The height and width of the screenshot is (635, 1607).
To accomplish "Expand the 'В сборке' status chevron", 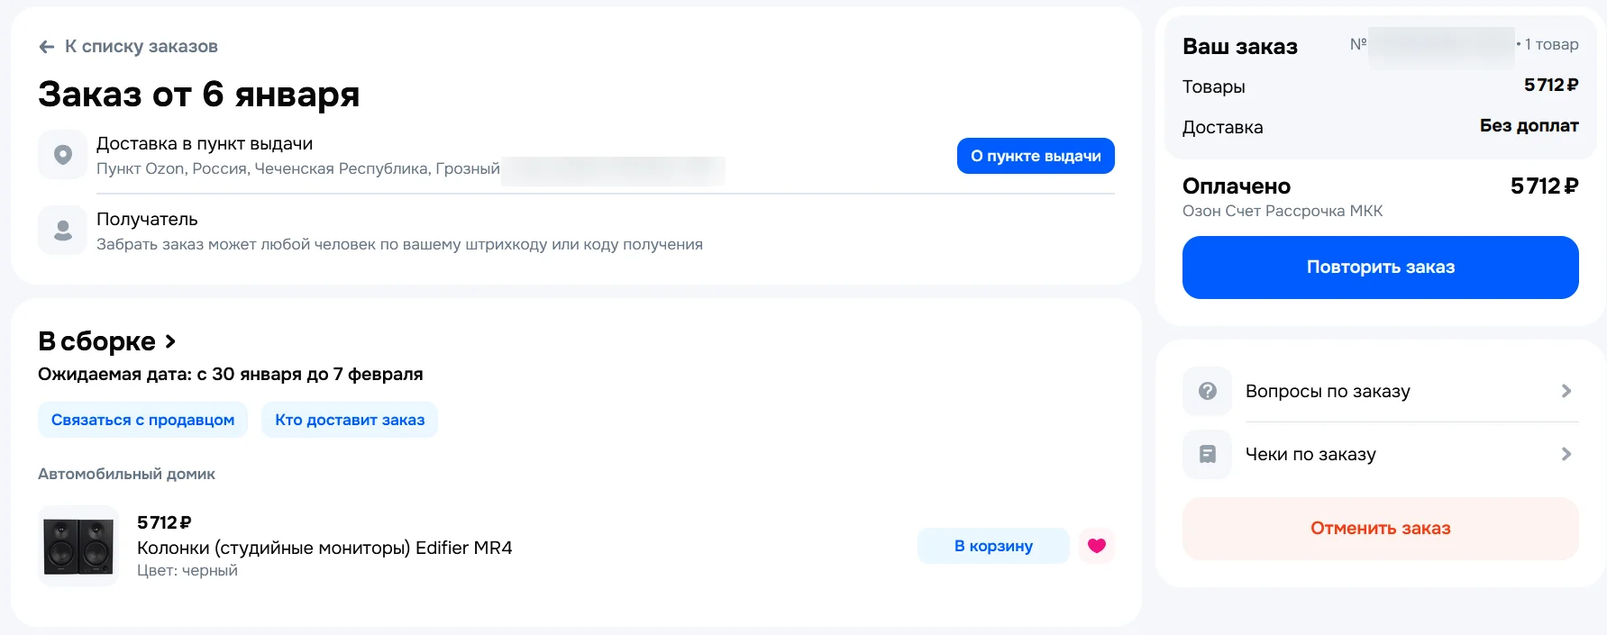I will point(170,342).
